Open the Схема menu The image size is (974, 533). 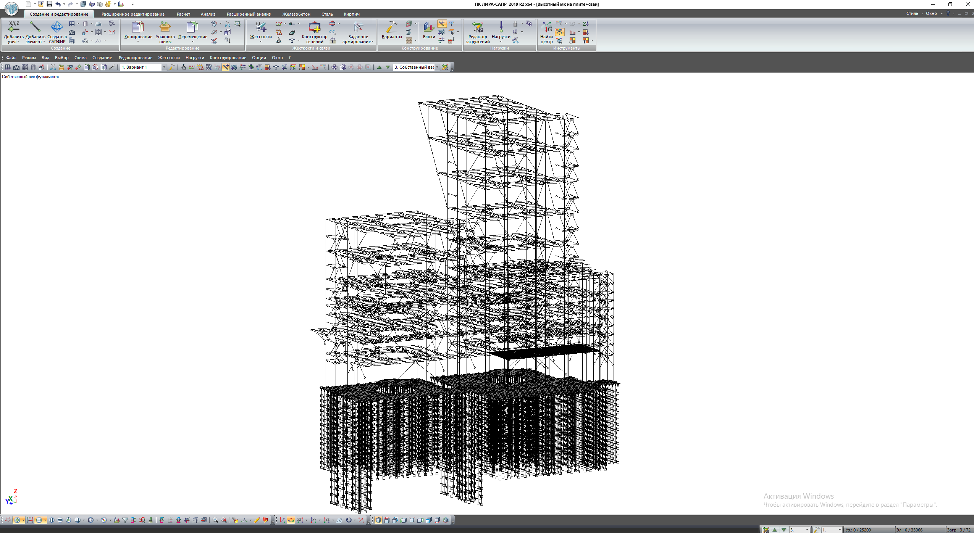pos(80,58)
